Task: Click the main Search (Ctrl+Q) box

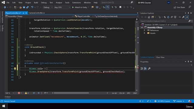Action: click(117, 2)
